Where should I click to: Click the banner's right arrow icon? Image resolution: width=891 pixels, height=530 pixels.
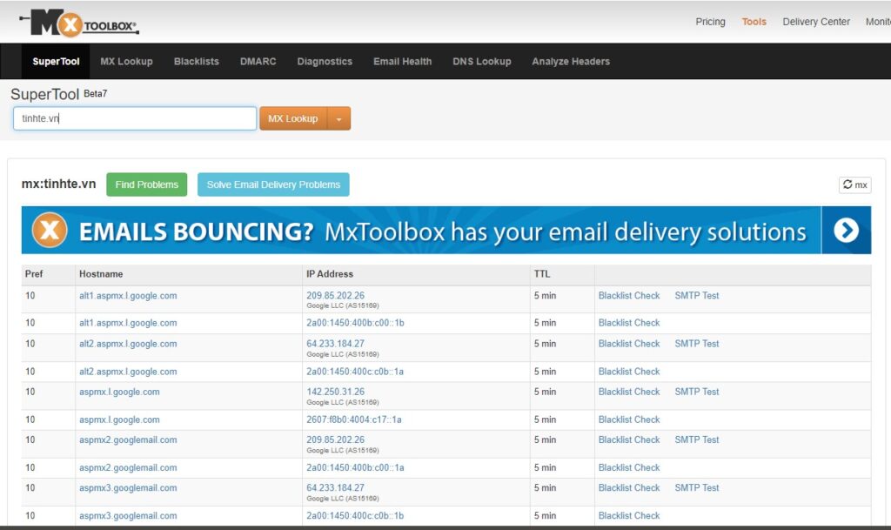click(x=845, y=231)
